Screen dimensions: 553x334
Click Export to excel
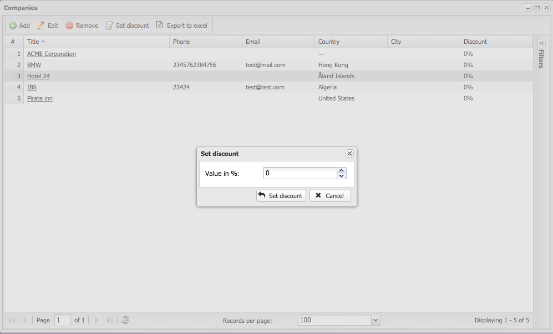click(x=182, y=26)
